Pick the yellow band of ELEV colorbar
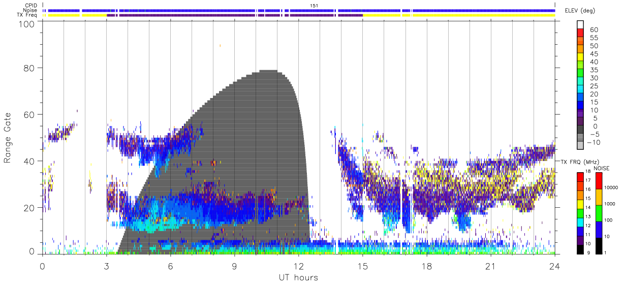 click(580, 57)
